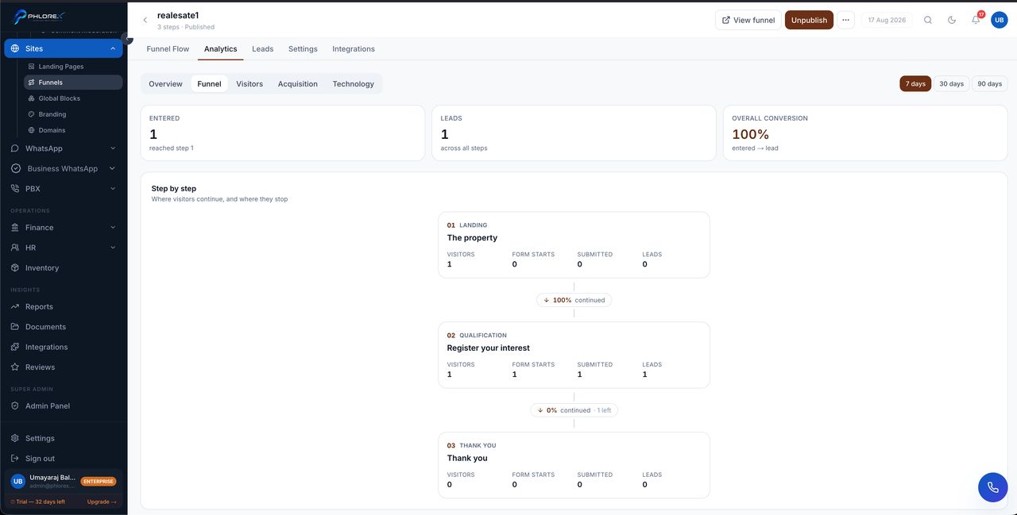Switch to the Overview sub-tab
The width and height of the screenshot is (1017, 515).
click(165, 84)
